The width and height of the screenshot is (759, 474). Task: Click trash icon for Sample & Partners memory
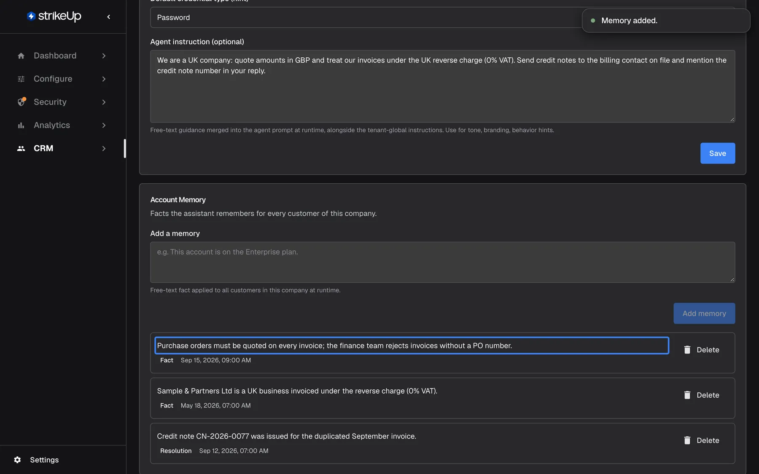pos(687,395)
